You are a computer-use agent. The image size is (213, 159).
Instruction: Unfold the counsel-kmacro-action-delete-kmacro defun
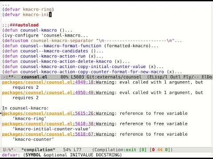pyautogui.click(x=66, y=61)
